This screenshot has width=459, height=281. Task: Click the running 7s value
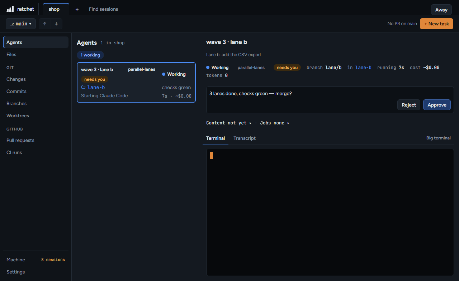point(391,68)
